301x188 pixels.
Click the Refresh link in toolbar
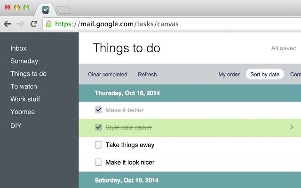[147, 74]
